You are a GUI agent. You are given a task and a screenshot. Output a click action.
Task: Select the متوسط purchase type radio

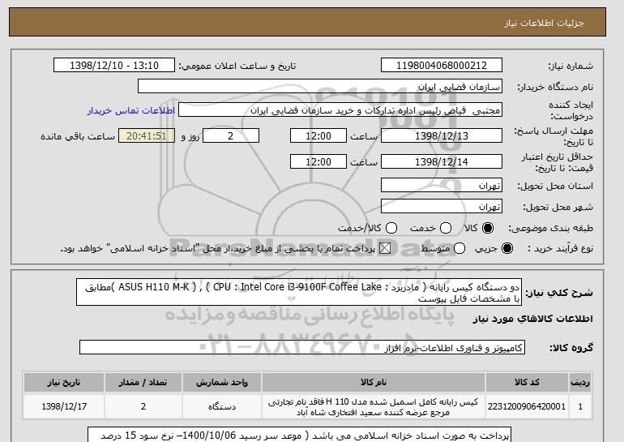pos(459,248)
